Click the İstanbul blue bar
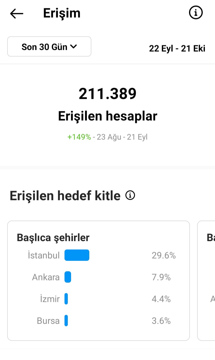215x360 pixels. [x=77, y=255]
